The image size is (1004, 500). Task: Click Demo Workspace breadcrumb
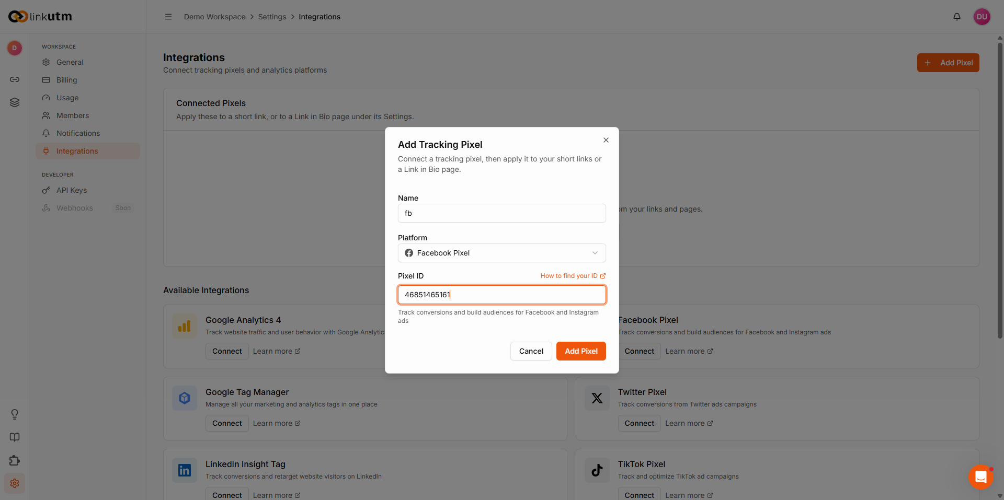tap(214, 17)
